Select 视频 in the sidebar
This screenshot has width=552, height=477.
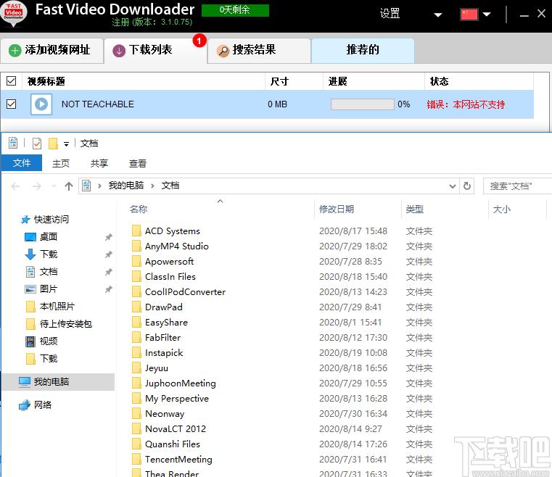pos(49,341)
